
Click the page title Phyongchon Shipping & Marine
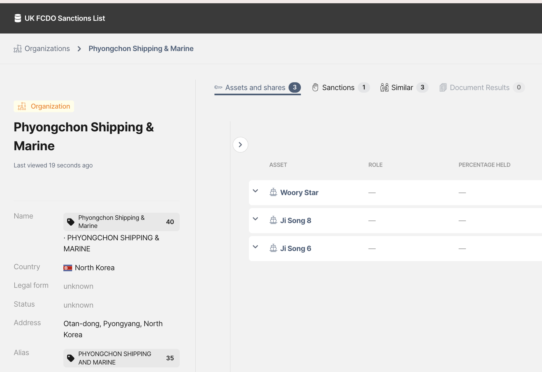pos(84,137)
